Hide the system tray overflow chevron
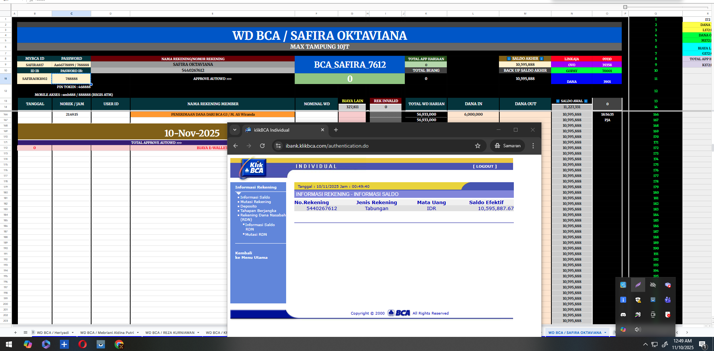714x351 pixels. [x=645, y=344]
